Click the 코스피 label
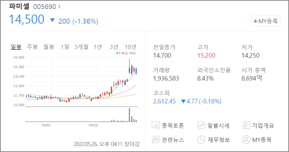The height and width of the screenshot is (152, 289). point(161,93)
